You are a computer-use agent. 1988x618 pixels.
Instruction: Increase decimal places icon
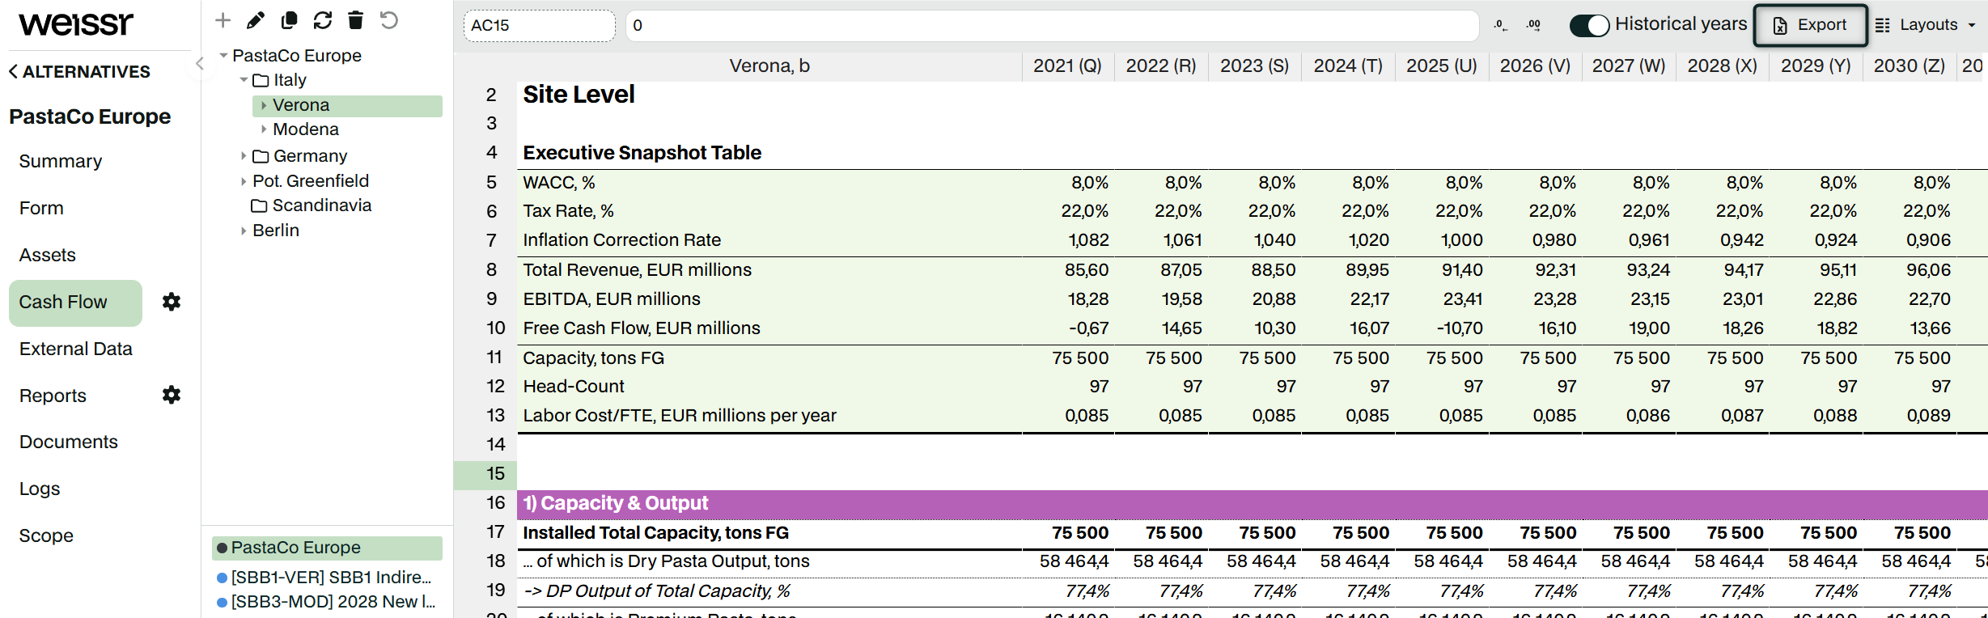1533,25
